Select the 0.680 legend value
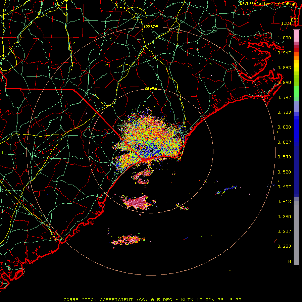Viewport: 302px width, 302px height. [284, 127]
